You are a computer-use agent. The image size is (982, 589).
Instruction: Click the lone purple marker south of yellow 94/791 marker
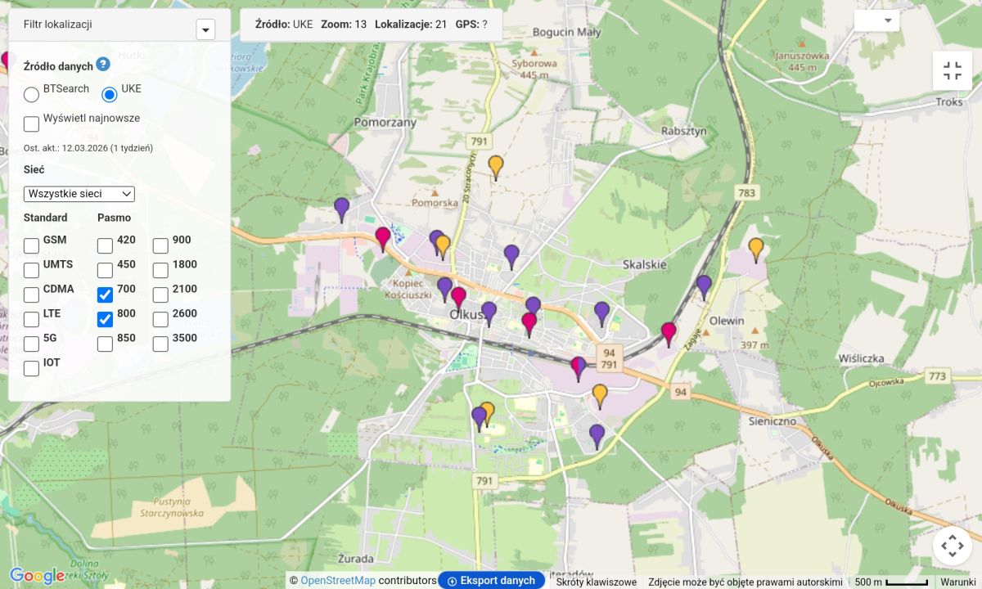tap(597, 435)
